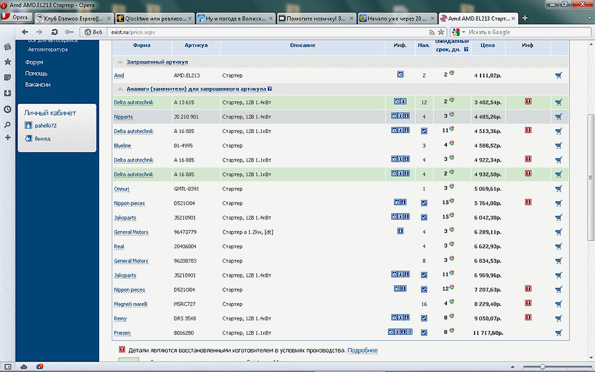Click the reload page button
This screenshot has width=595, height=372.
point(54,32)
